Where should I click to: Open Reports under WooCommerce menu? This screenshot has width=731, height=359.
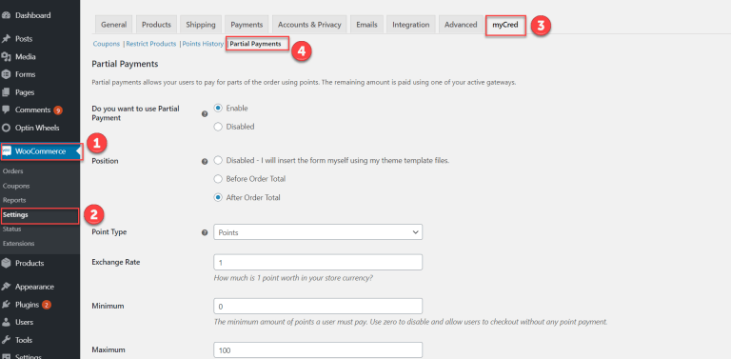[x=14, y=201]
